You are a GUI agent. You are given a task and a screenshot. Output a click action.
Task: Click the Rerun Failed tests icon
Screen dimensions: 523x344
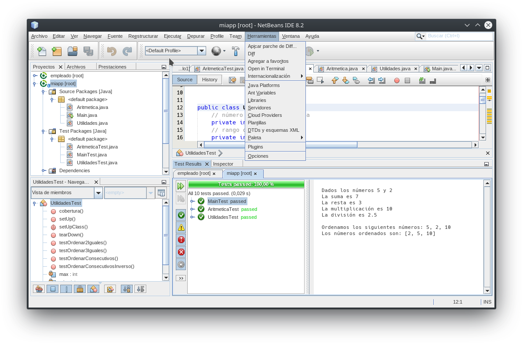tap(181, 199)
